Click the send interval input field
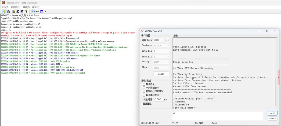The image size is (281, 126). (158, 100)
